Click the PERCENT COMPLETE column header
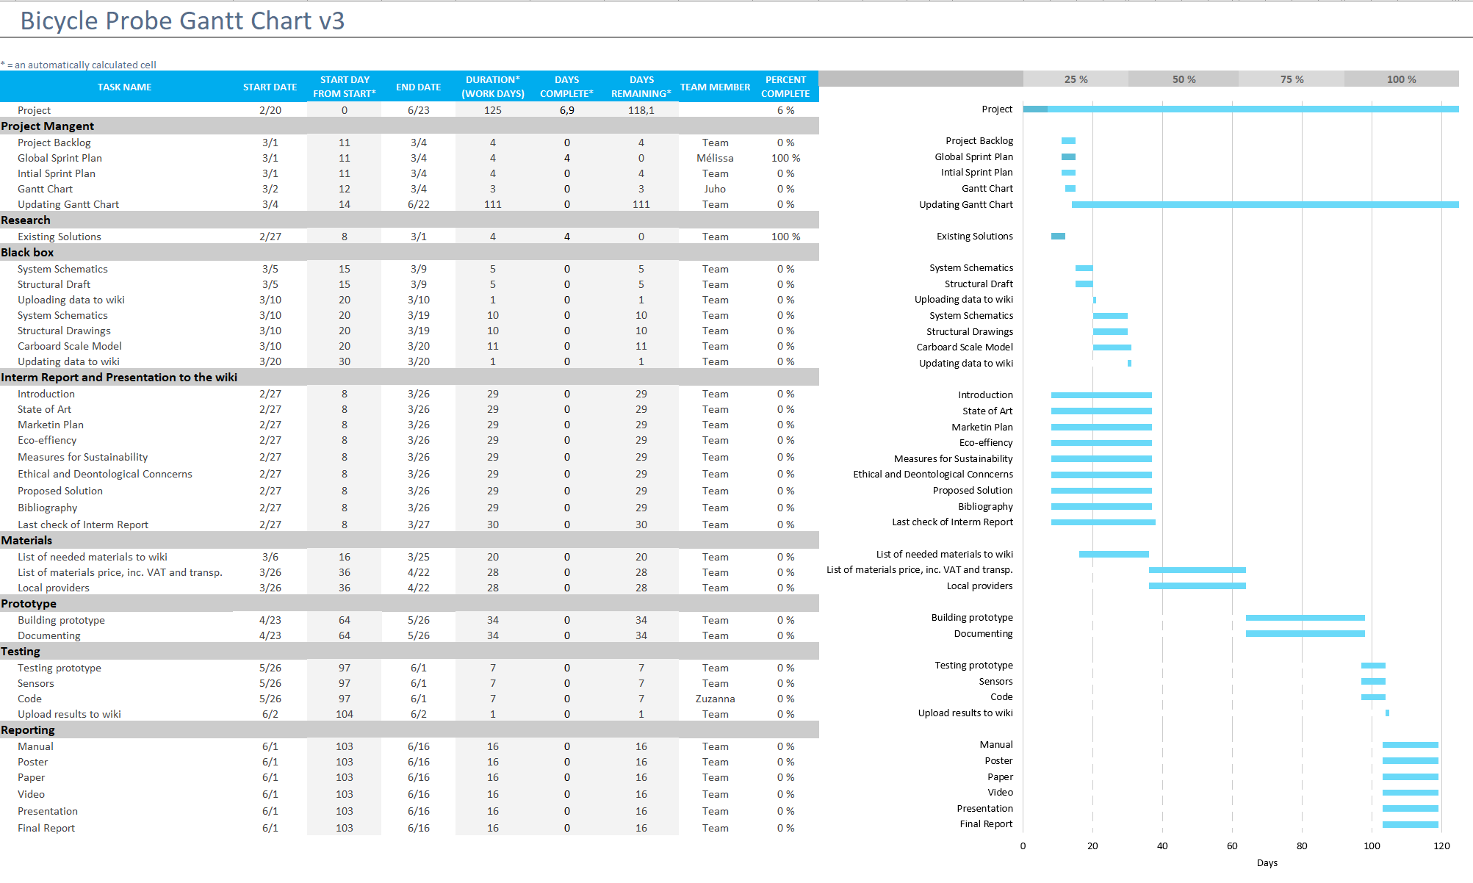Viewport: 1473px width, 883px height. point(785,87)
